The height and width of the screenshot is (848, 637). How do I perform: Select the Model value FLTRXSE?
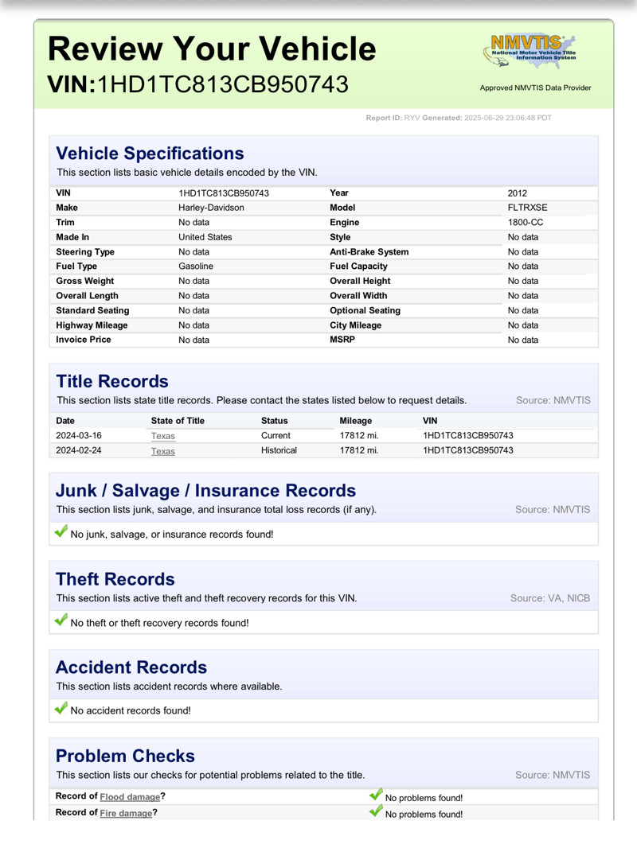pos(528,208)
